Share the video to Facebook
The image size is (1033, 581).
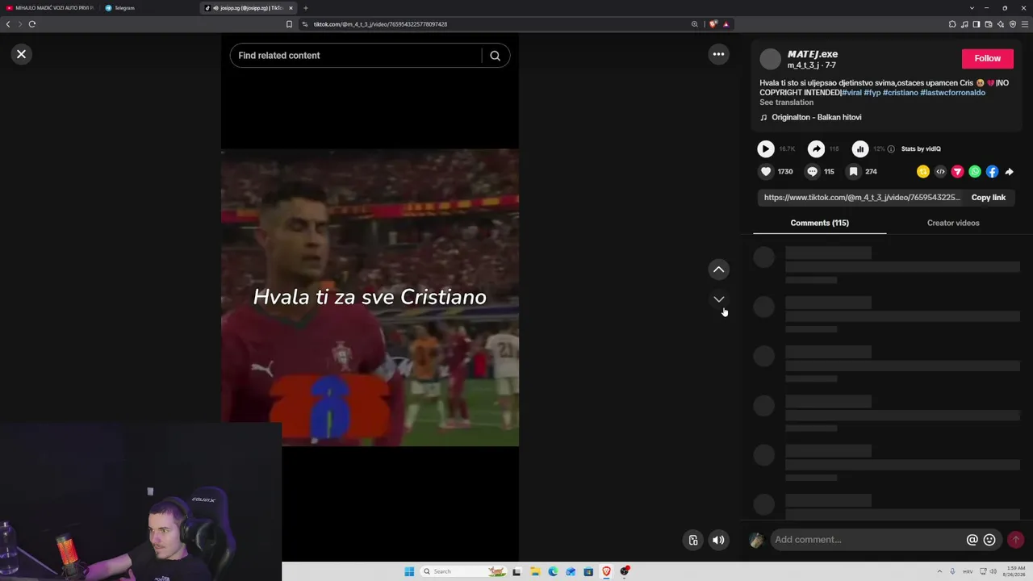pos(992,171)
